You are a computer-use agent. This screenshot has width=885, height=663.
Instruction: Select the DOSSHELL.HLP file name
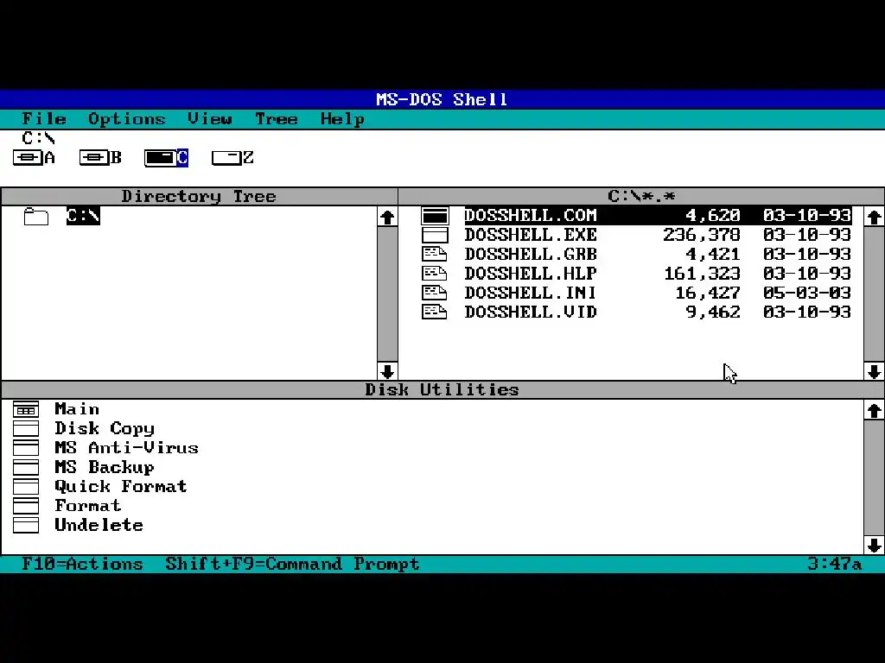[x=531, y=274]
